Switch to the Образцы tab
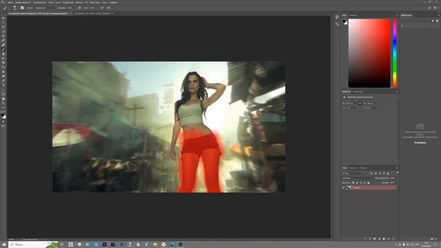Screen dimensions: 441x248 point(353,15)
